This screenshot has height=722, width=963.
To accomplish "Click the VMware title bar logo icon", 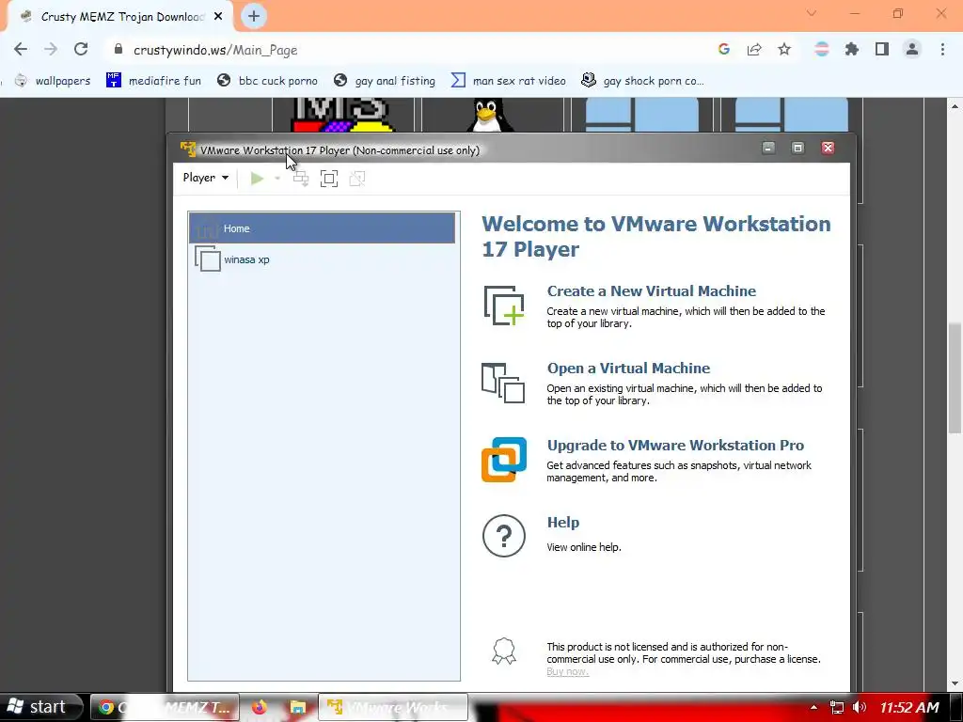I will coord(188,149).
